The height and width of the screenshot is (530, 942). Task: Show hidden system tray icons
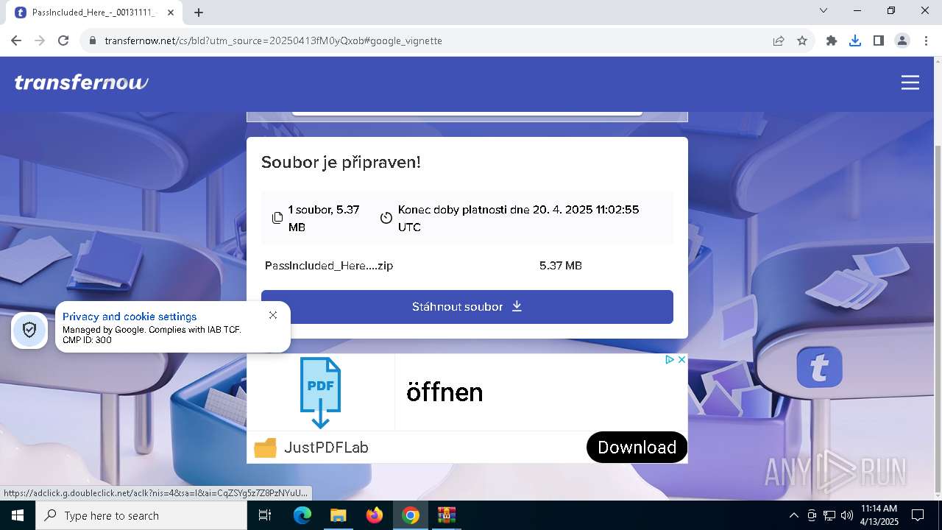793,515
